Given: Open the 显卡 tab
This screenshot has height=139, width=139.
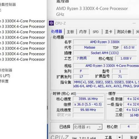Looking at the screenshot, I should [x=108, y=32].
